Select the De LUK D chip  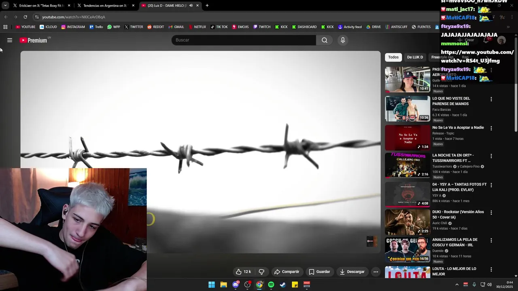(x=415, y=57)
